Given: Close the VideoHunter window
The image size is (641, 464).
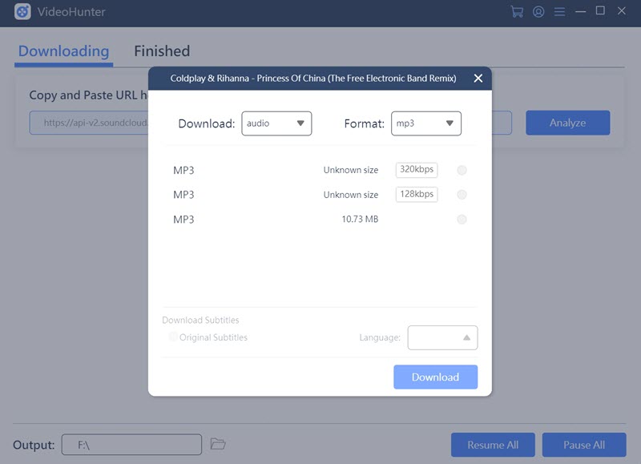Looking at the screenshot, I should (x=622, y=10).
